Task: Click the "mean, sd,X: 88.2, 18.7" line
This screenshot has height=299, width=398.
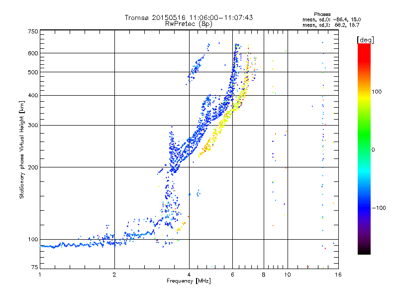Action: click(331, 25)
